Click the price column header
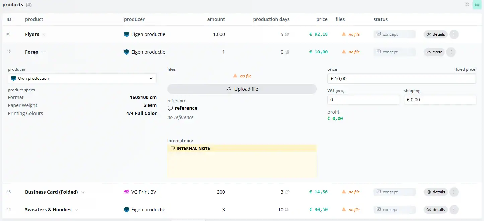Image resolution: width=484 pixels, height=221 pixels. pos(322,19)
